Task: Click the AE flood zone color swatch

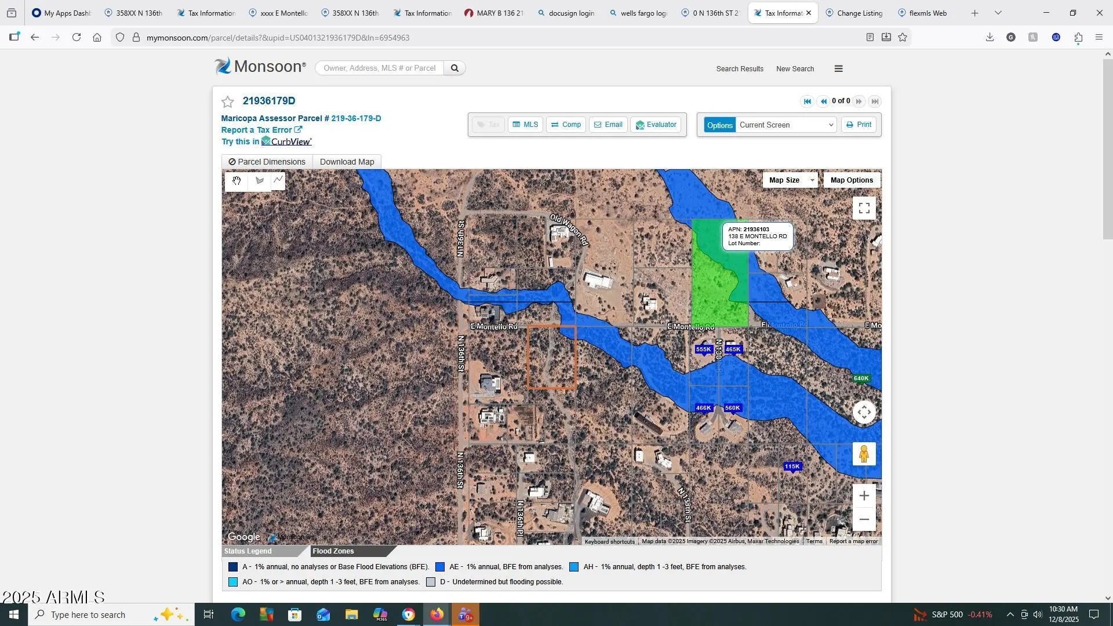Action: 440,567
